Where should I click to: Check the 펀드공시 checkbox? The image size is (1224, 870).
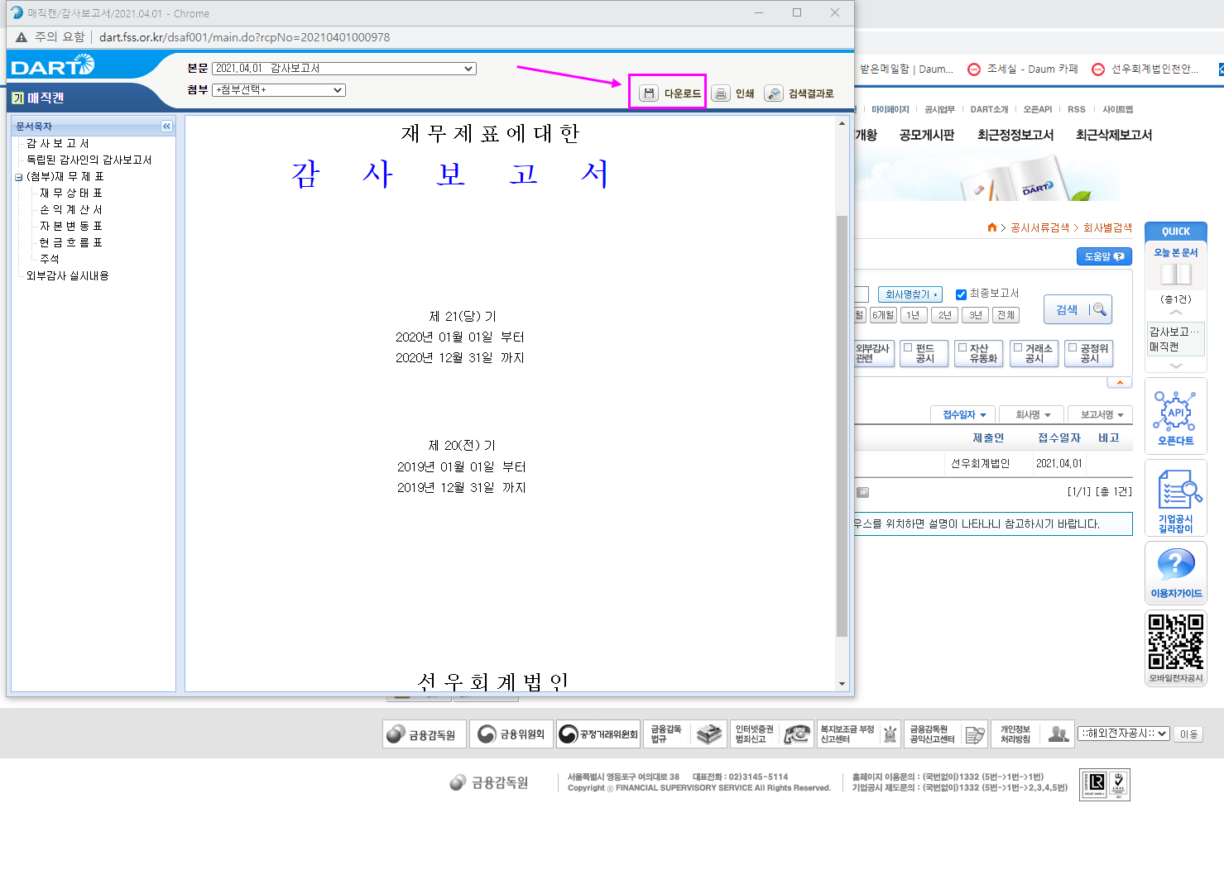coord(908,348)
